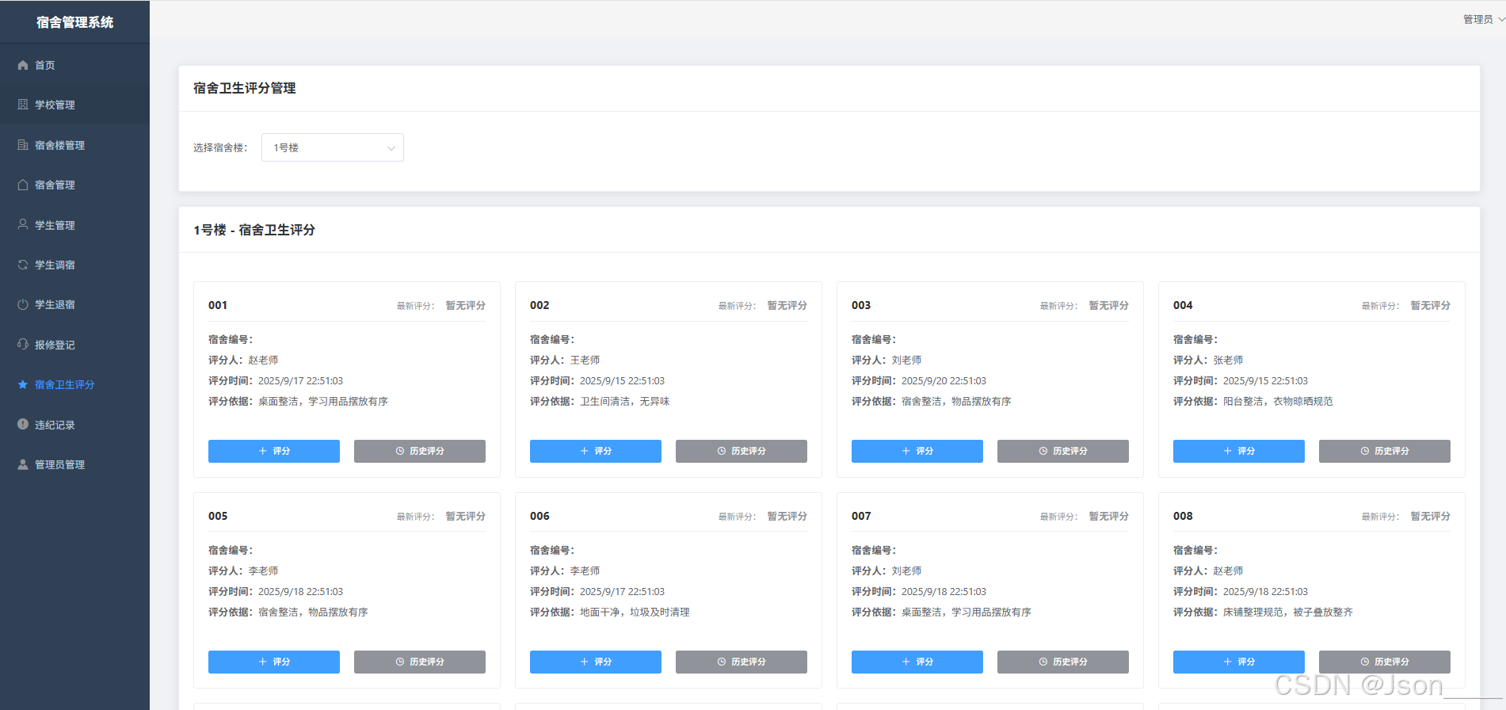Click the 评分 button for room 005
This screenshot has width=1506, height=710.
pos(274,662)
